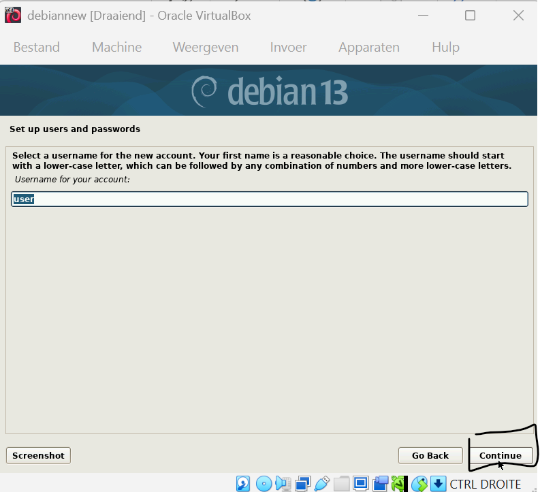
Task: Click the recording status icon
Action: 380,484
